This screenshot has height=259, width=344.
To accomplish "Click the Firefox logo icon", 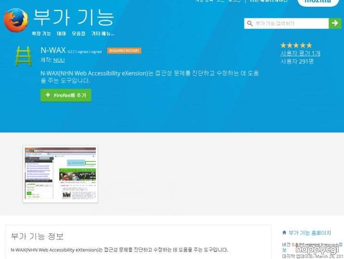I will [16, 20].
